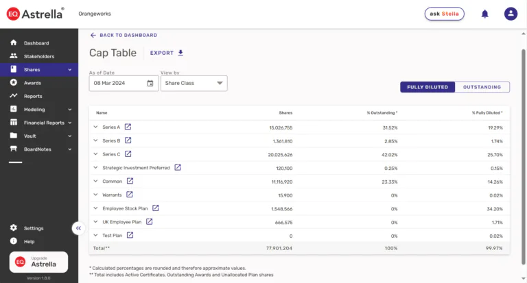Screen dimensions: 527x283
Task: Click the Astrella EQ logo
Action: click(x=35, y=14)
